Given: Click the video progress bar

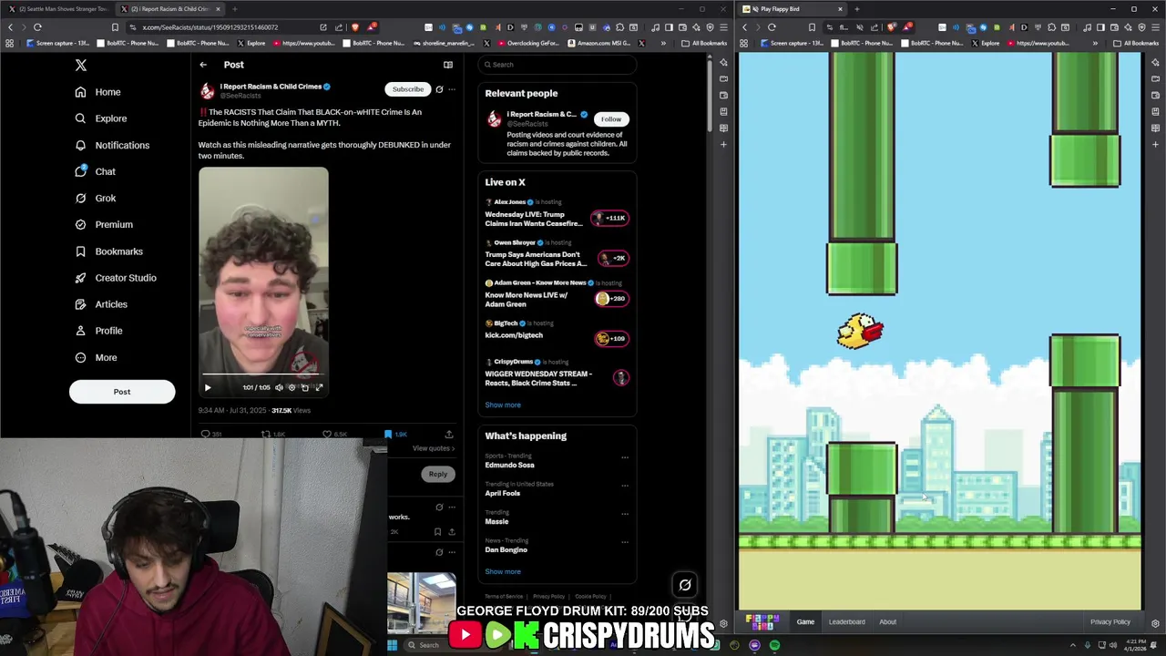Looking at the screenshot, I should (x=263, y=374).
